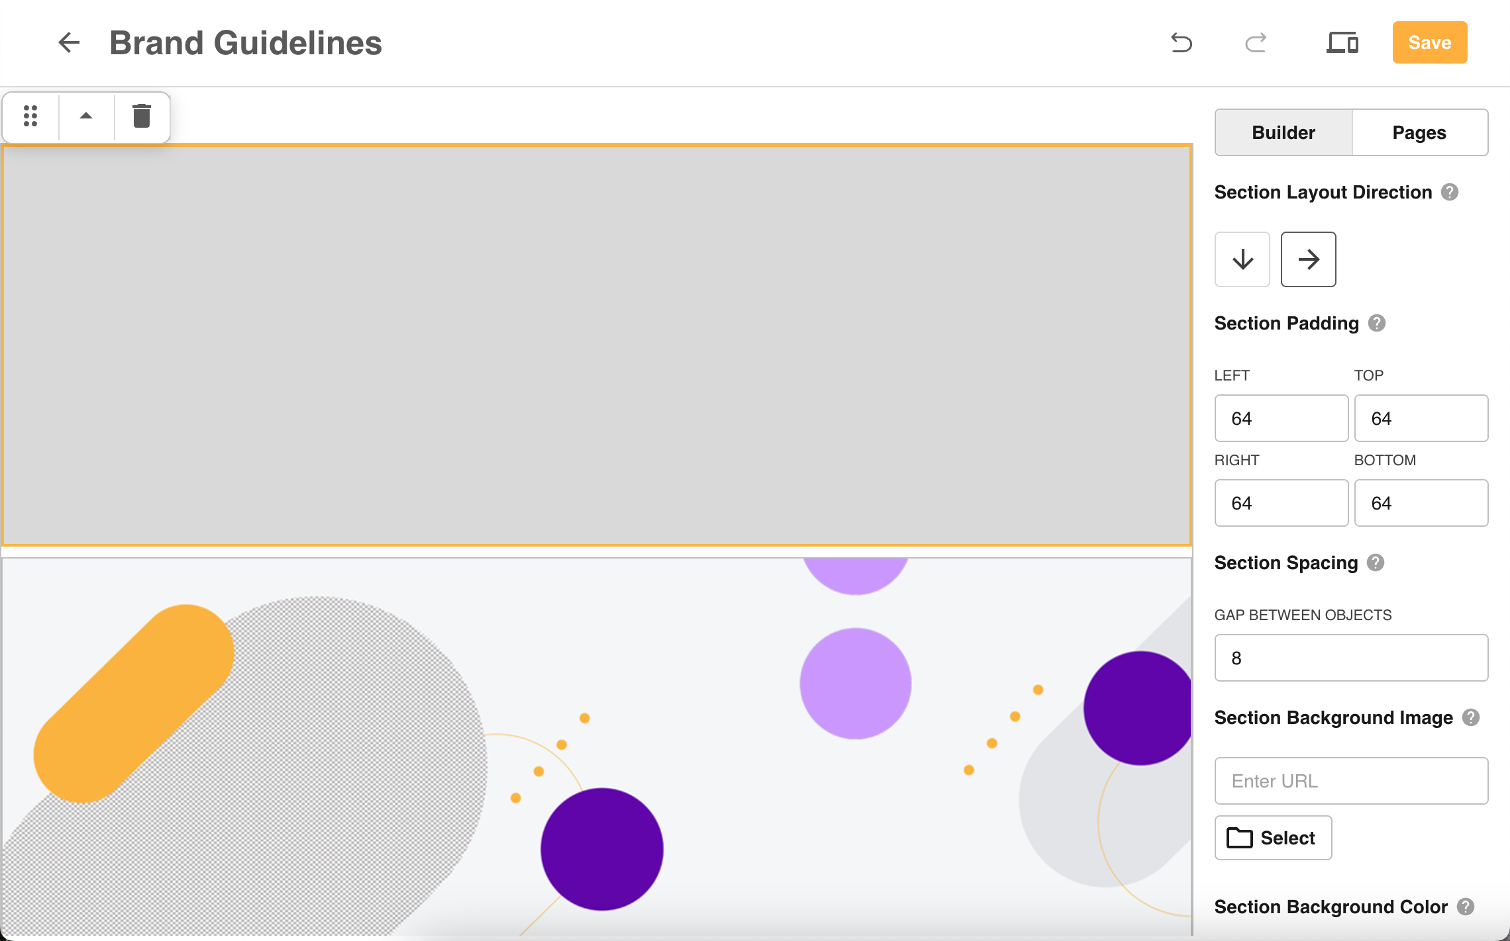Open the responsive device preview icon
Image resolution: width=1510 pixels, height=941 pixels.
point(1342,43)
